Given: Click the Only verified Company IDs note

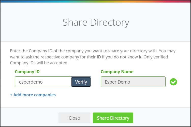Looking at the screenshot, I should pyautogui.click(x=89, y=60).
